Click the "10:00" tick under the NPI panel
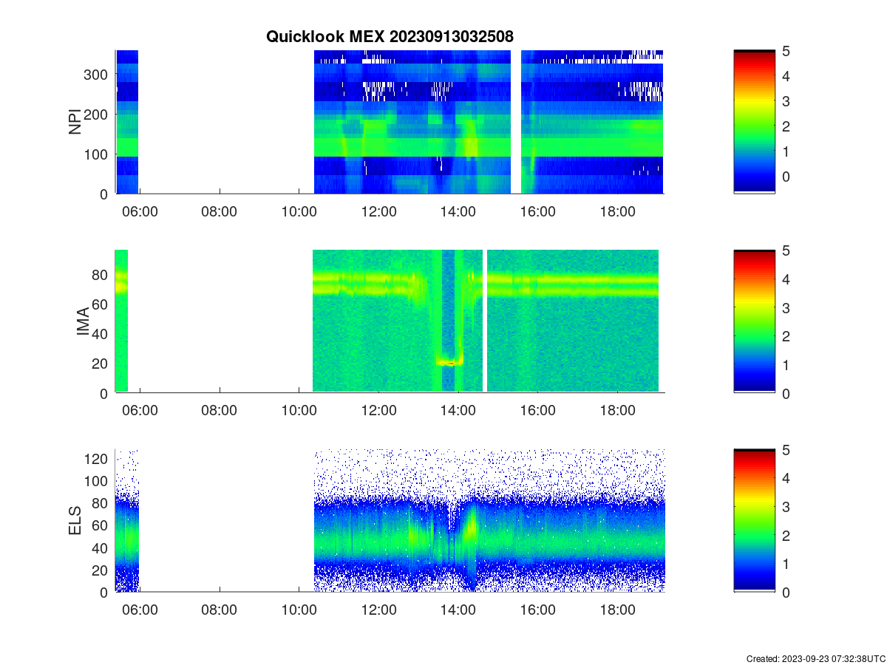The width and height of the screenshot is (887, 665). (299, 211)
